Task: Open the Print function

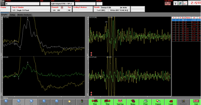Action: click(x=145, y=102)
